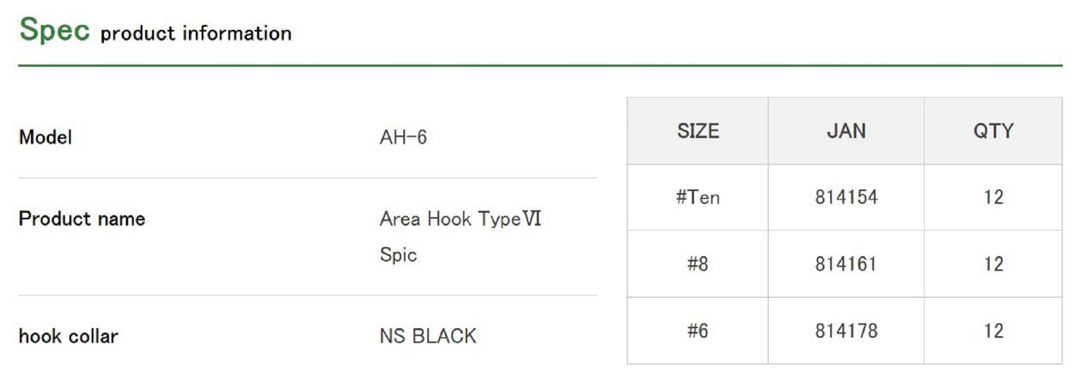Click the JAN column header
Image resolution: width=1067 pixels, height=373 pixels.
click(x=846, y=131)
